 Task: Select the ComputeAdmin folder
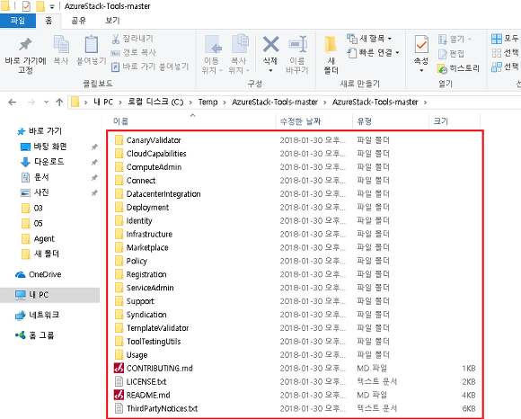tap(154, 166)
